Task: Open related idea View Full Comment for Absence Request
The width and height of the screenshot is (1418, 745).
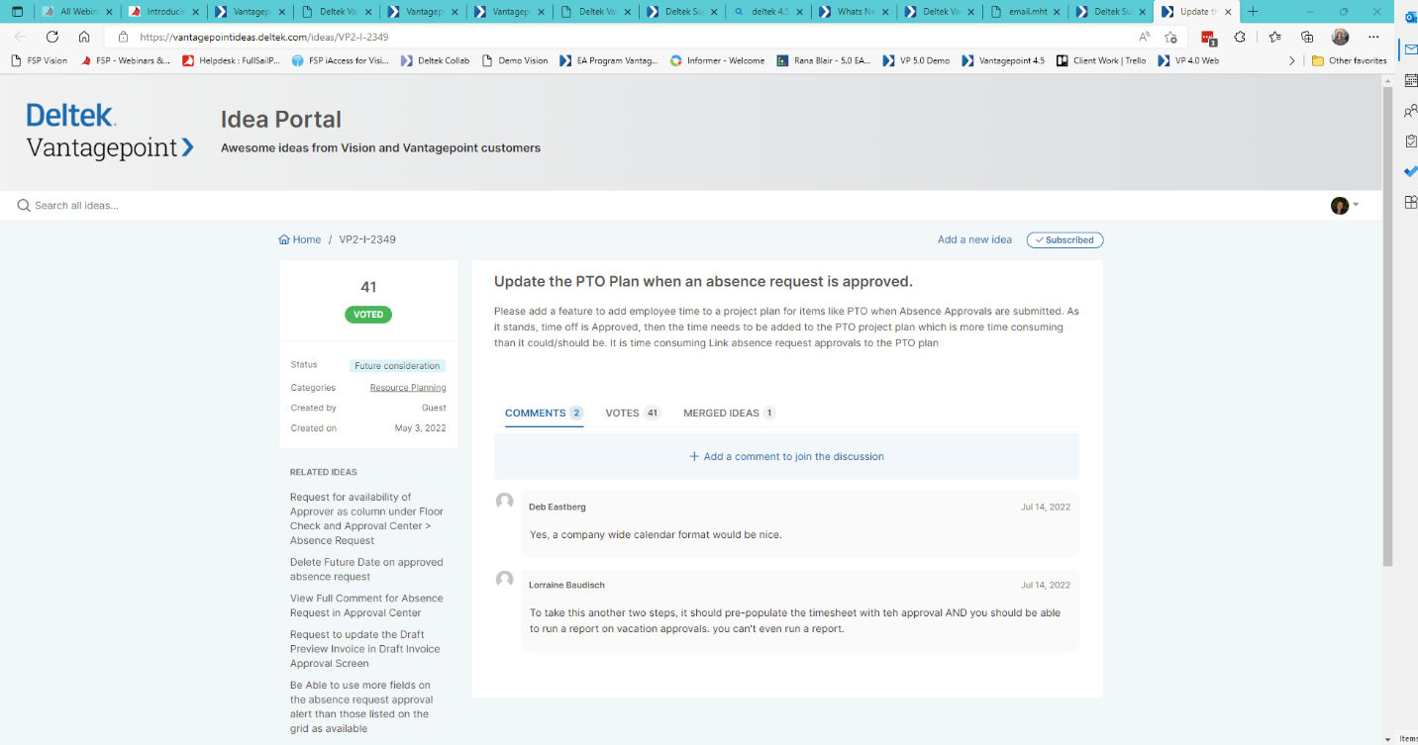Action: [366, 605]
